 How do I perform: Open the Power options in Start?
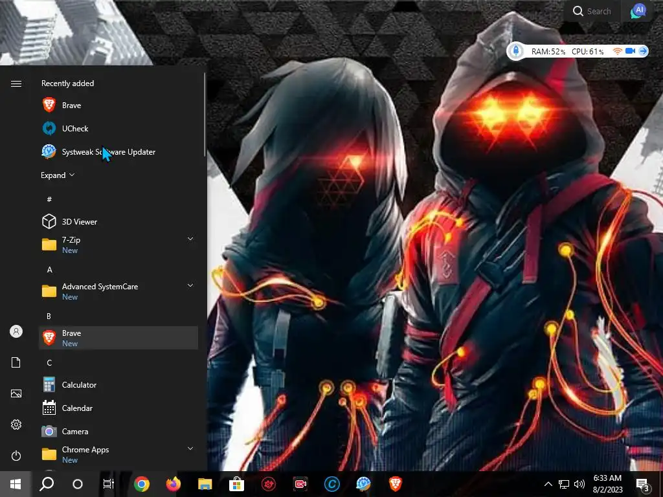16,456
